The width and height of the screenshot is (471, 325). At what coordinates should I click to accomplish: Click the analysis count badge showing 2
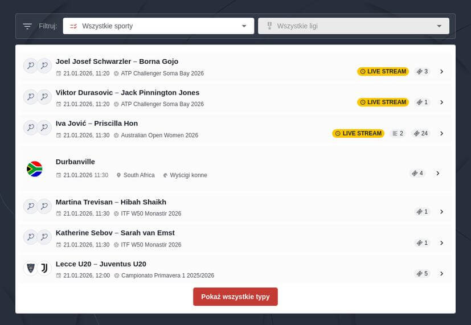coord(398,134)
